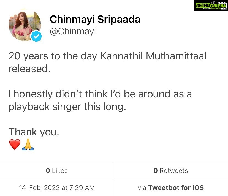228x196 pixels.
Task: Click the word via before Tweetbot
Action: pyautogui.click(x=142, y=188)
